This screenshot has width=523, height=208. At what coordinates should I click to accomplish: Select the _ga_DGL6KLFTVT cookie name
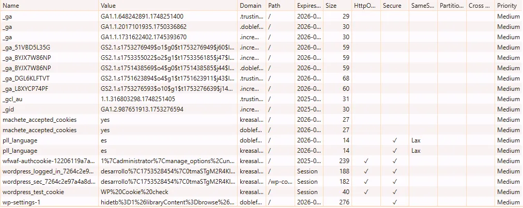coord(26,78)
